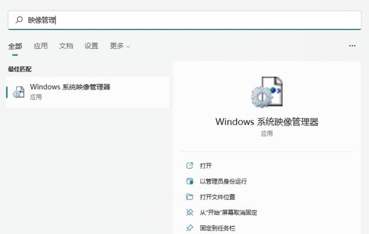Click 固定到任务栏 action
Screen dimensions: 369x234
point(217,228)
